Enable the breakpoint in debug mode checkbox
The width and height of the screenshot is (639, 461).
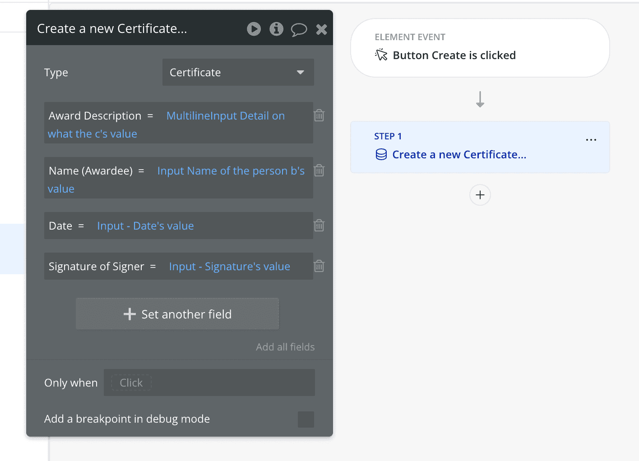306,419
